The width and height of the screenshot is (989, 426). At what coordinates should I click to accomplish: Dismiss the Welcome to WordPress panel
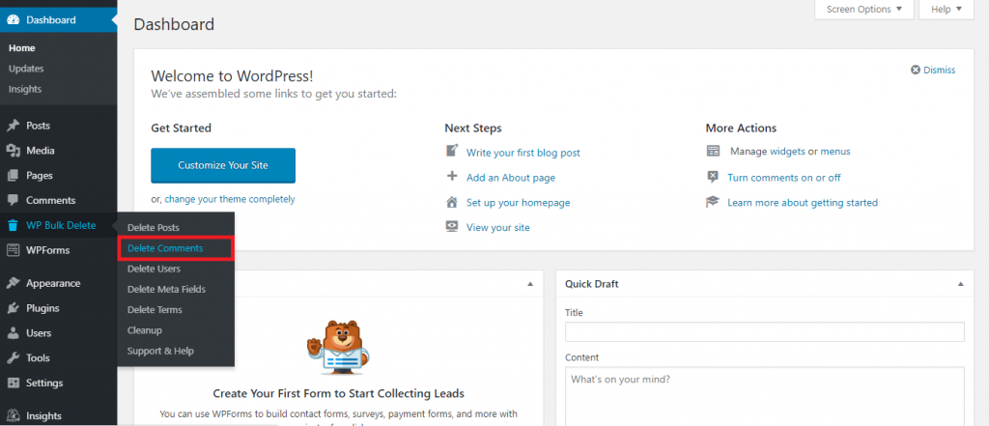click(933, 70)
